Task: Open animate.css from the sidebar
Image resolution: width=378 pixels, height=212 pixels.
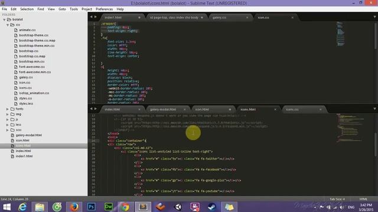Action: pos(27,30)
